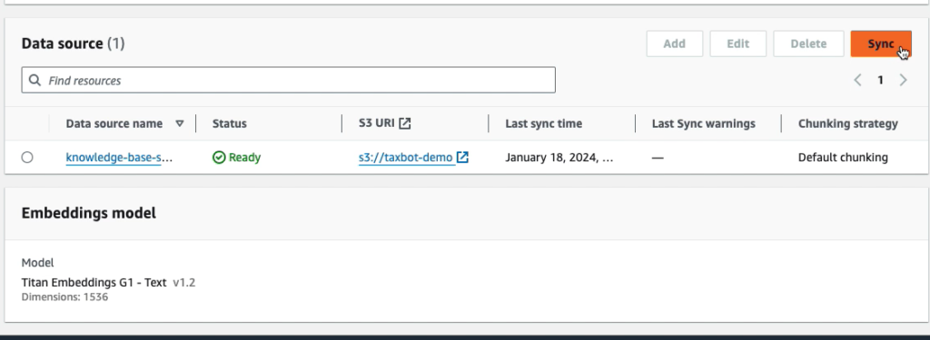Click the Edit button
Screen dimensions: 930x340
pyautogui.click(x=737, y=44)
